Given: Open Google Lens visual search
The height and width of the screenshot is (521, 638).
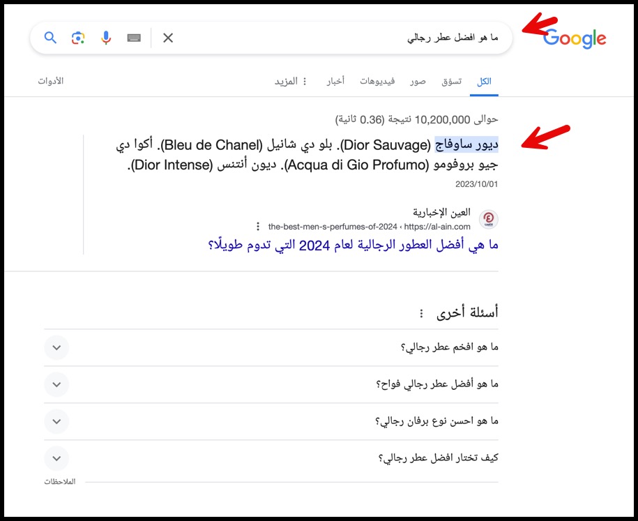Looking at the screenshot, I should (78, 38).
